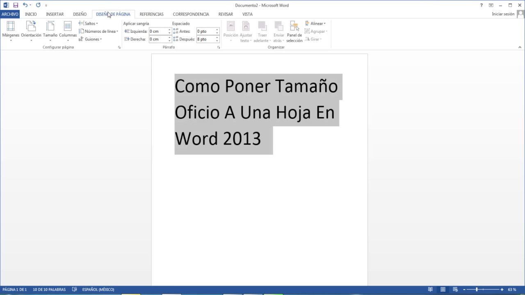
Task: Click the Ajustar texto button
Action: click(x=246, y=32)
